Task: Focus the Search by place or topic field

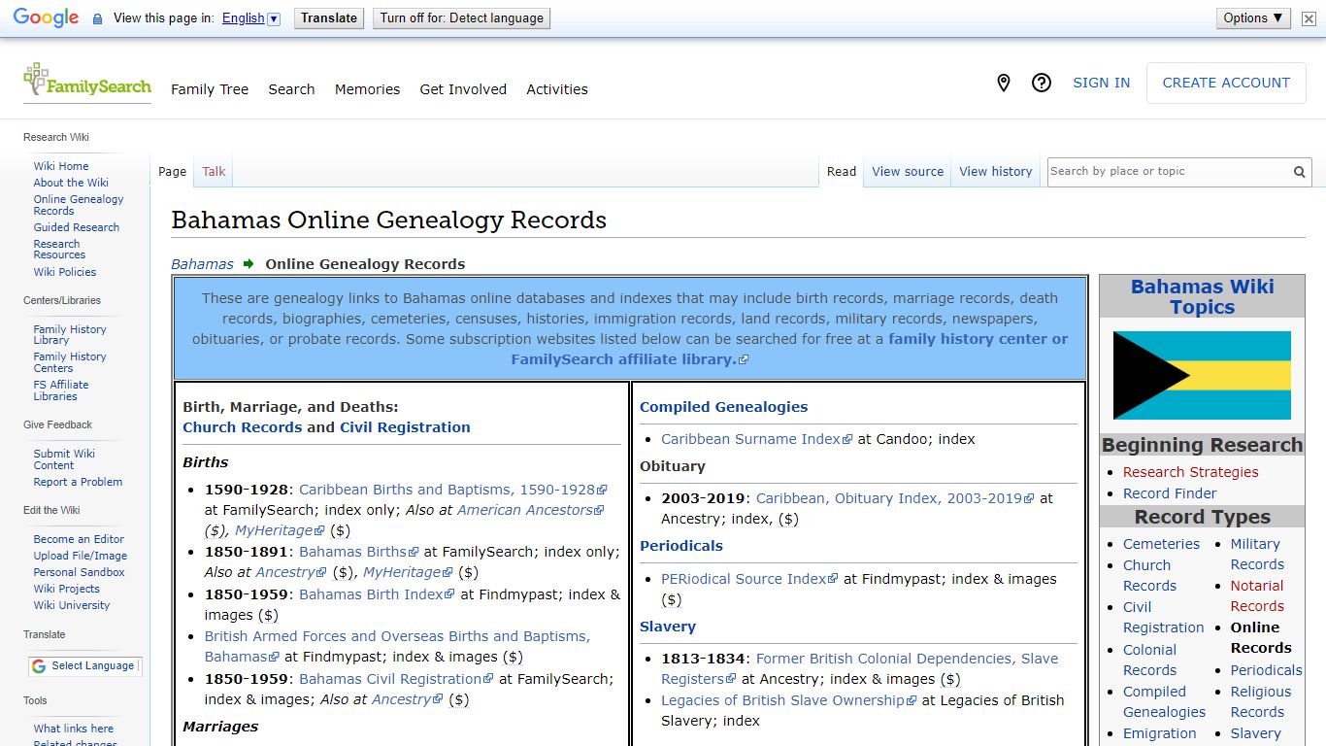Action: coord(1169,172)
